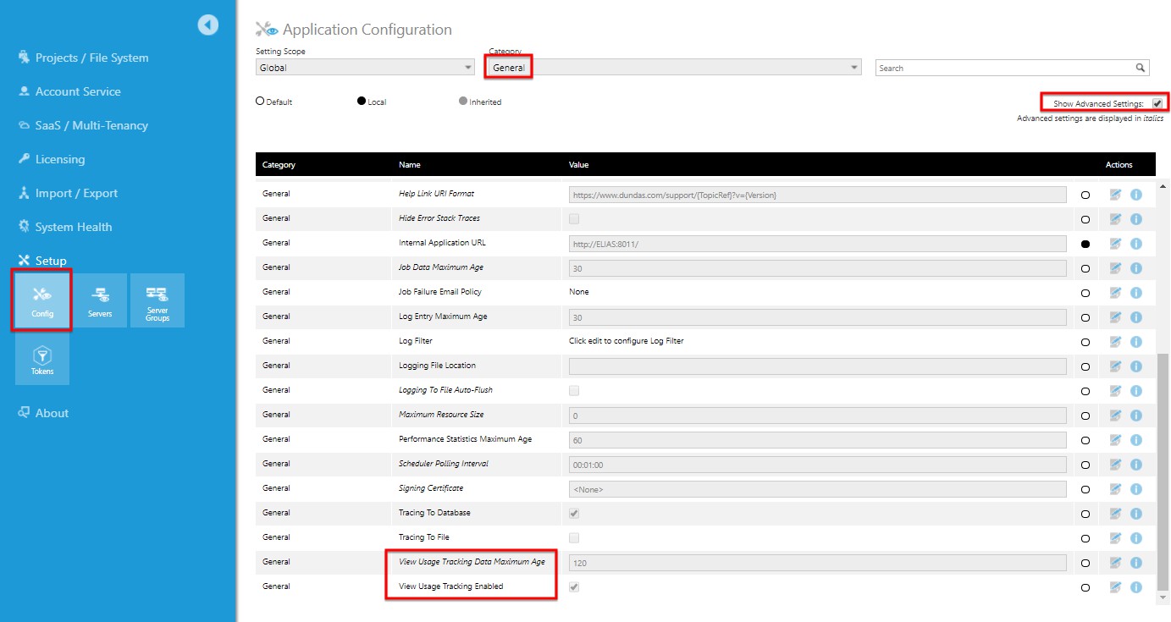Select the Default settings radio button
The height and width of the screenshot is (622, 1171).
point(259,101)
